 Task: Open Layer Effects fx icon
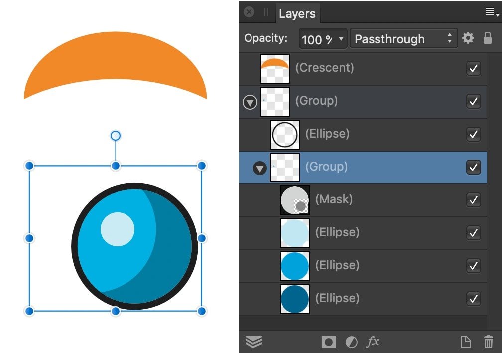point(373,342)
